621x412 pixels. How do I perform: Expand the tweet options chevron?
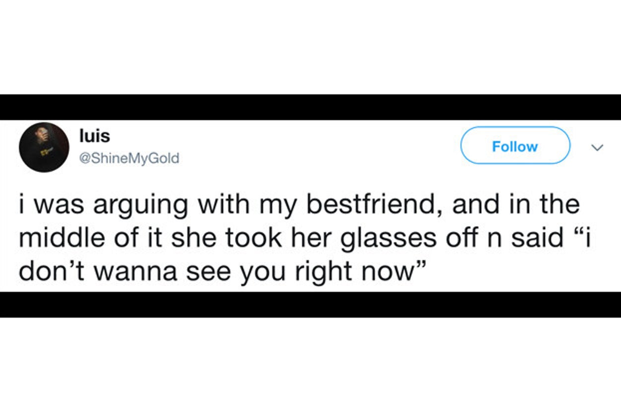click(x=599, y=147)
